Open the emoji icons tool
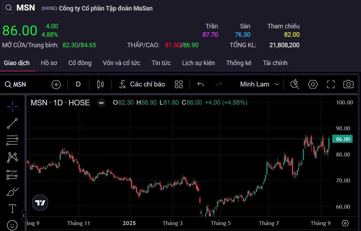The width and height of the screenshot is (361, 231). (x=12, y=225)
